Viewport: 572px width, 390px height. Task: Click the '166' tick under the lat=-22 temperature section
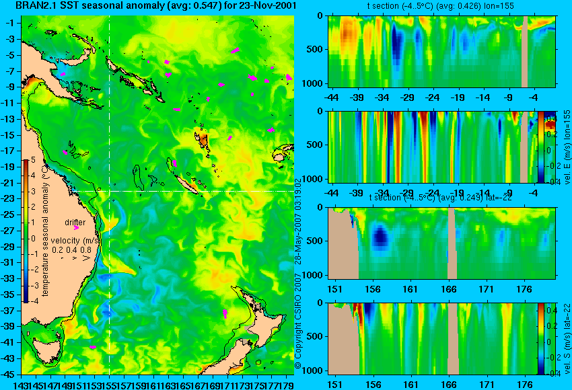coord(449,289)
